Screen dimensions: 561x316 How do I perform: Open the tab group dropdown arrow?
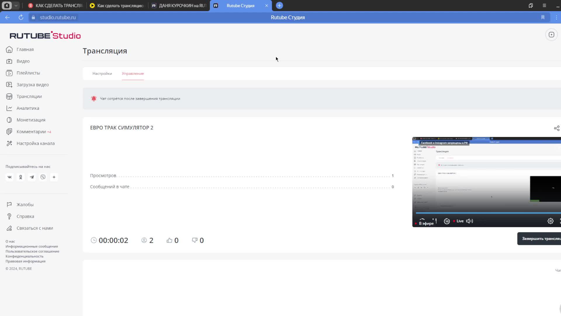point(16,6)
